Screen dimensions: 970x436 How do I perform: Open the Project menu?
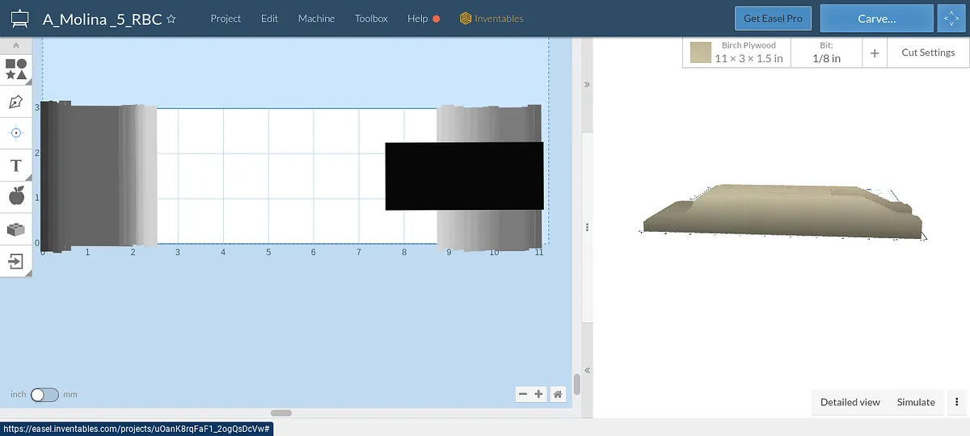click(x=226, y=19)
